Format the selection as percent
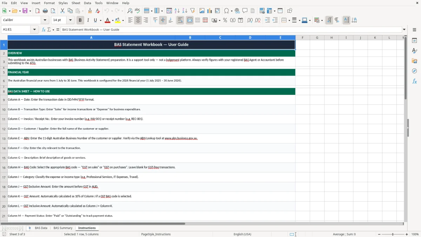This screenshot has width=421, height=237. click(x=225, y=20)
